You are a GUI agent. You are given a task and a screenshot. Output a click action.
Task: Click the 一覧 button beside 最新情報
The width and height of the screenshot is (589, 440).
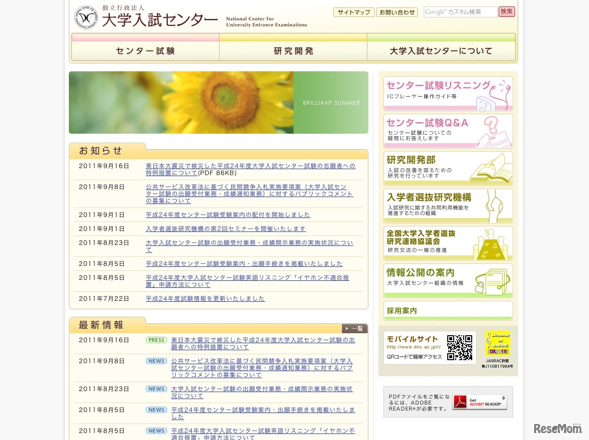(x=354, y=328)
